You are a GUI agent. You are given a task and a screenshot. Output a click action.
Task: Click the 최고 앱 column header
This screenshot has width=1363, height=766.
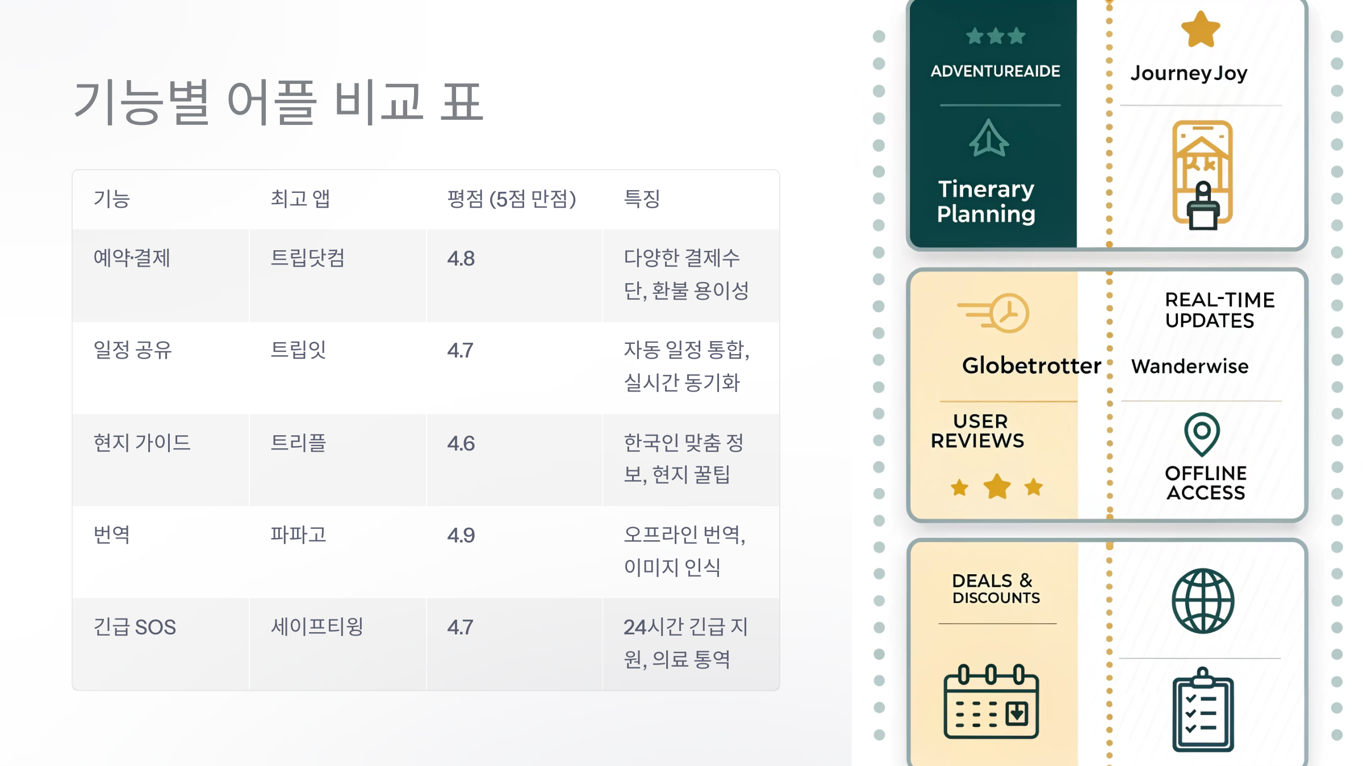300,199
